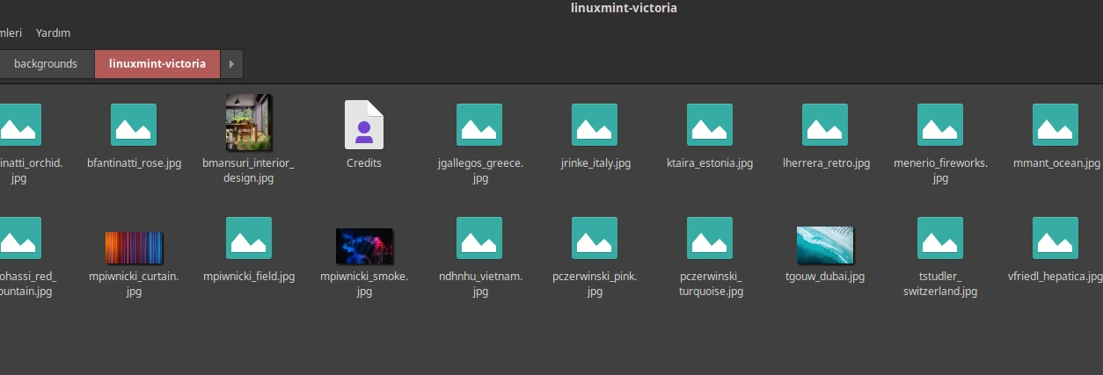Image resolution: width=1103 pixels, height=375 pixels.
Task: Click the mpiwnicki_smoke.jpg file name
Action: [364, 284]
